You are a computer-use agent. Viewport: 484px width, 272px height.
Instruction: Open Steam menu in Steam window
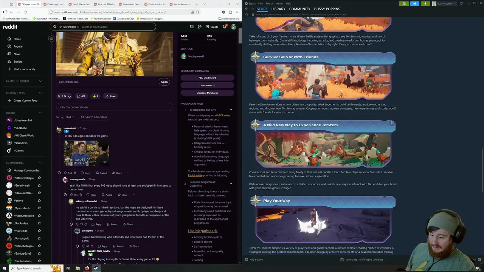[251, 3]
